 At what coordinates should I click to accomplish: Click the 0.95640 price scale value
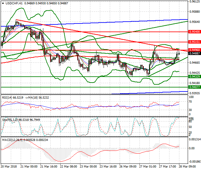pyautogui.click(x=195, y=22)
